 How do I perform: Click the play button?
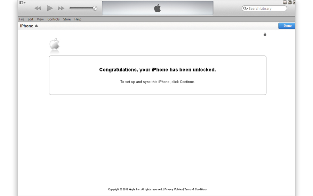(x=50, y=8)
